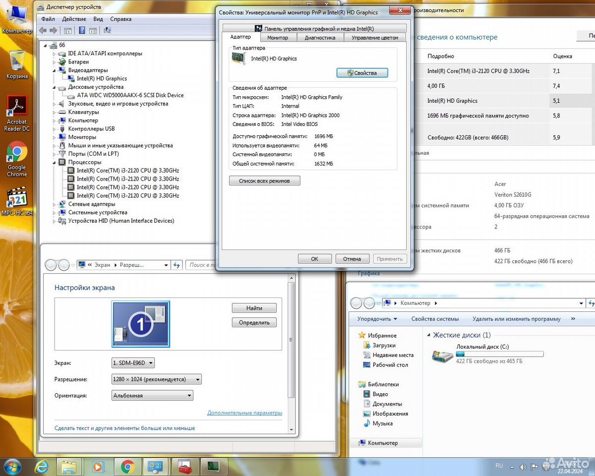Click Список всех режимов button
595x476 pixels.
264,181
